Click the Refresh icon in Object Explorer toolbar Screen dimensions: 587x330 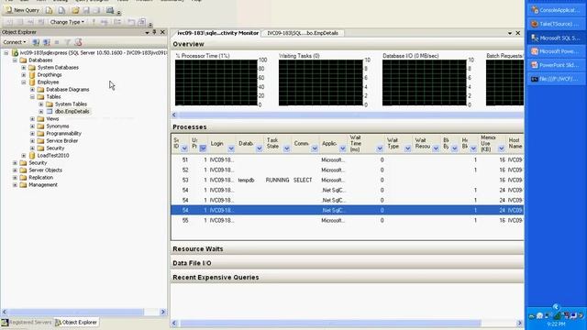click(78, 42)
